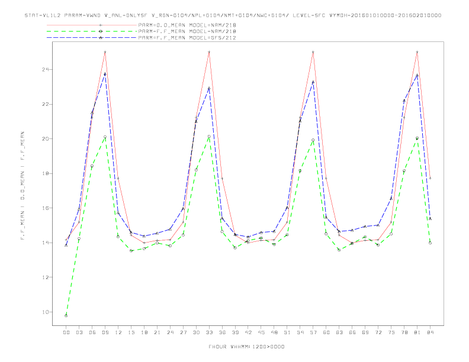Click the red line peak marker at hour 09

[x=105, y=52]
